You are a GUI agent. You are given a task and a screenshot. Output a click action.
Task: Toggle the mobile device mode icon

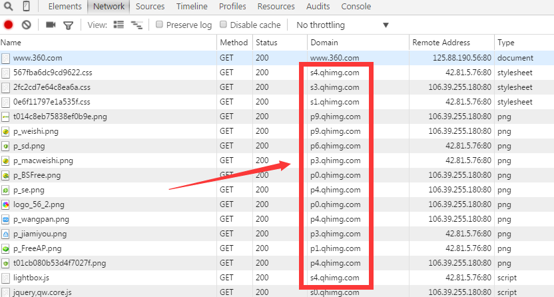[x=27, y=7]
